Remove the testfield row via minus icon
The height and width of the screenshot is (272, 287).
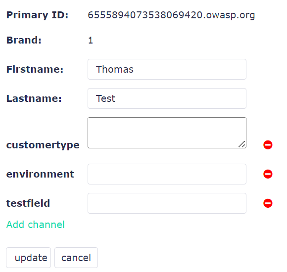[x=268, y=203]
